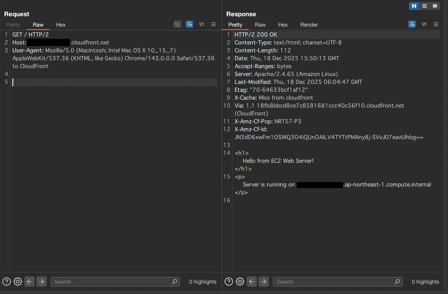Viewport: 448px width, 294px height.
Task: Click "Content-Length: 112" header line
Action: click(262, 50)
